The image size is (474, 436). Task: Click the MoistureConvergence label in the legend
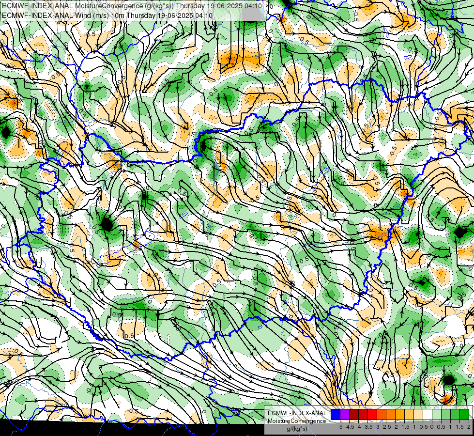pyautogui.click(x=297, y=421)
